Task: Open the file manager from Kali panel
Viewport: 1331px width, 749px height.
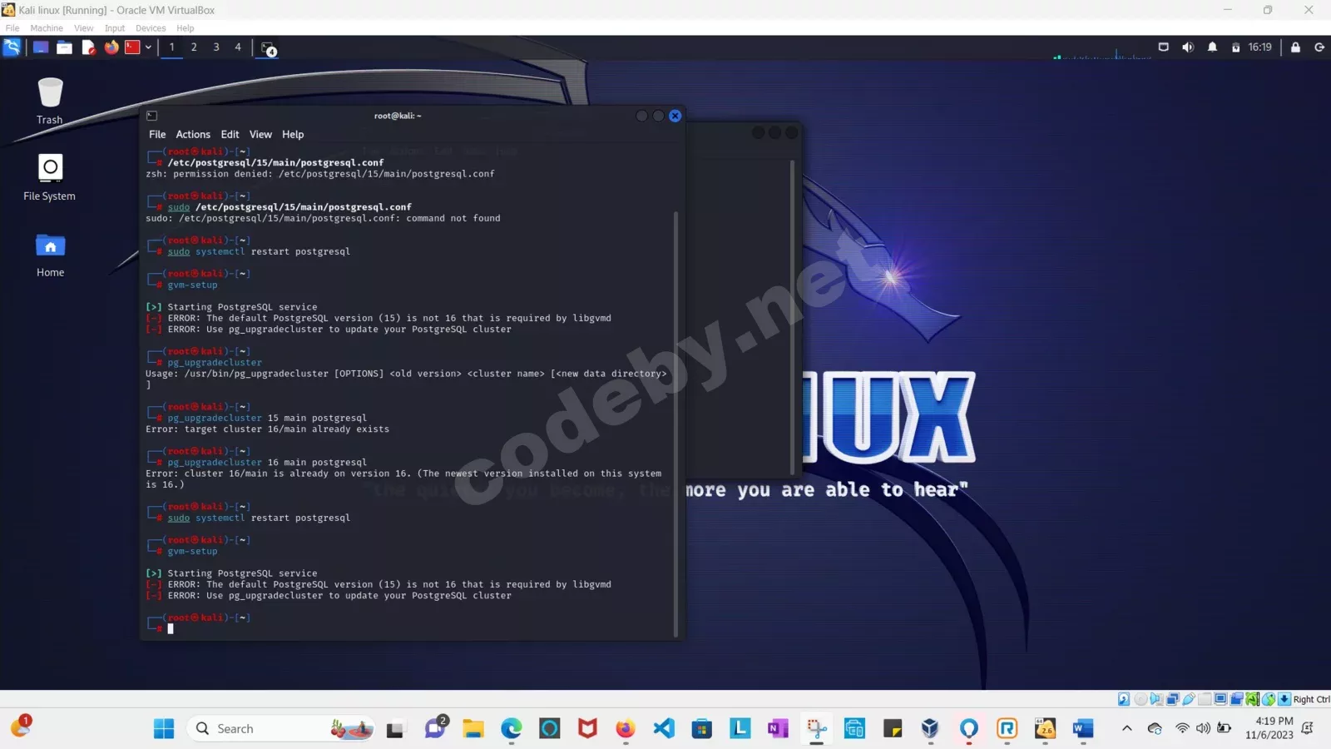Action: [64, 47]
